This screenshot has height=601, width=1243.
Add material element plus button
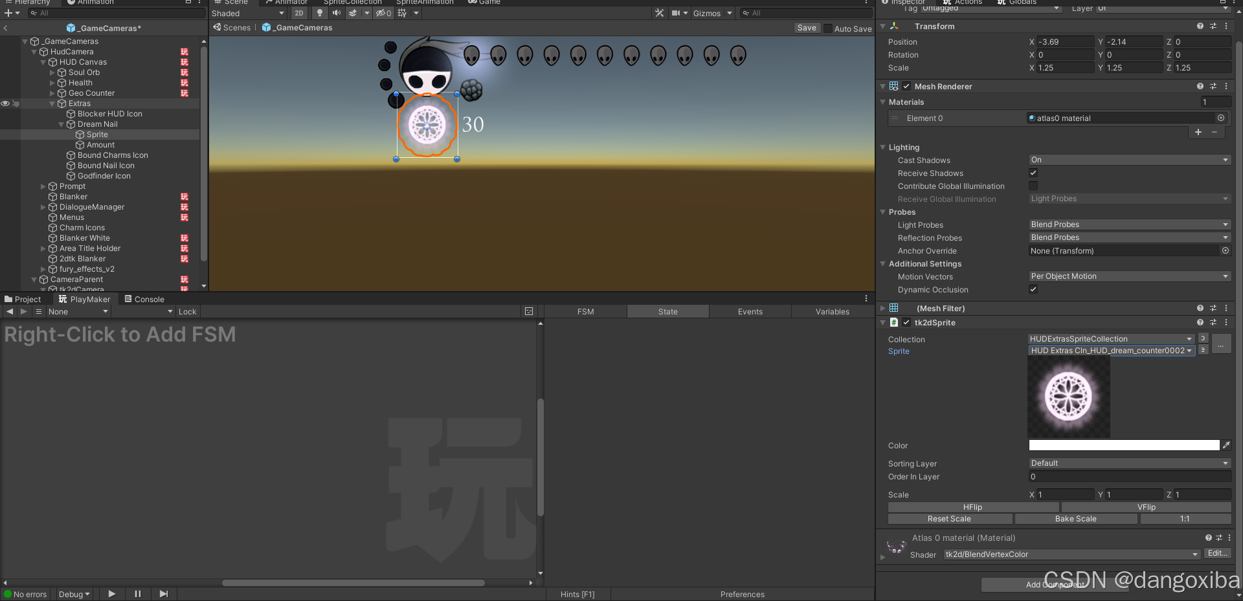click(x=1198, y=132)
